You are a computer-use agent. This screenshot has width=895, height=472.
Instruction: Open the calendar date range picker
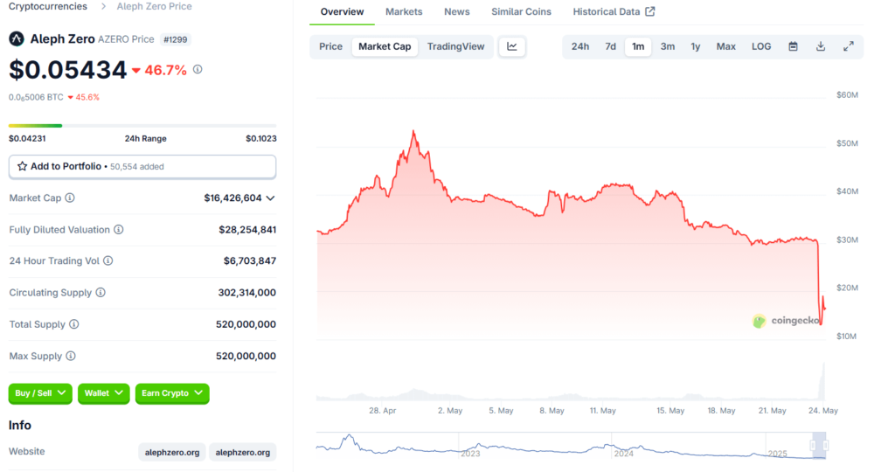click(x=793, y=47)
